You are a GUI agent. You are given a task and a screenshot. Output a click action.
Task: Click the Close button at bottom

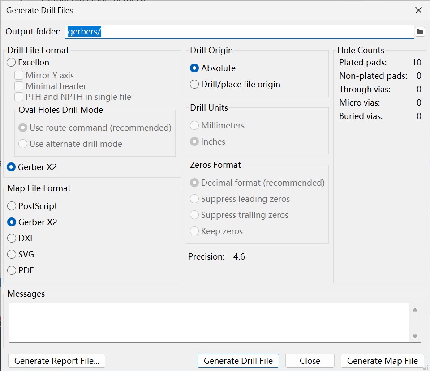click(310, 361)
